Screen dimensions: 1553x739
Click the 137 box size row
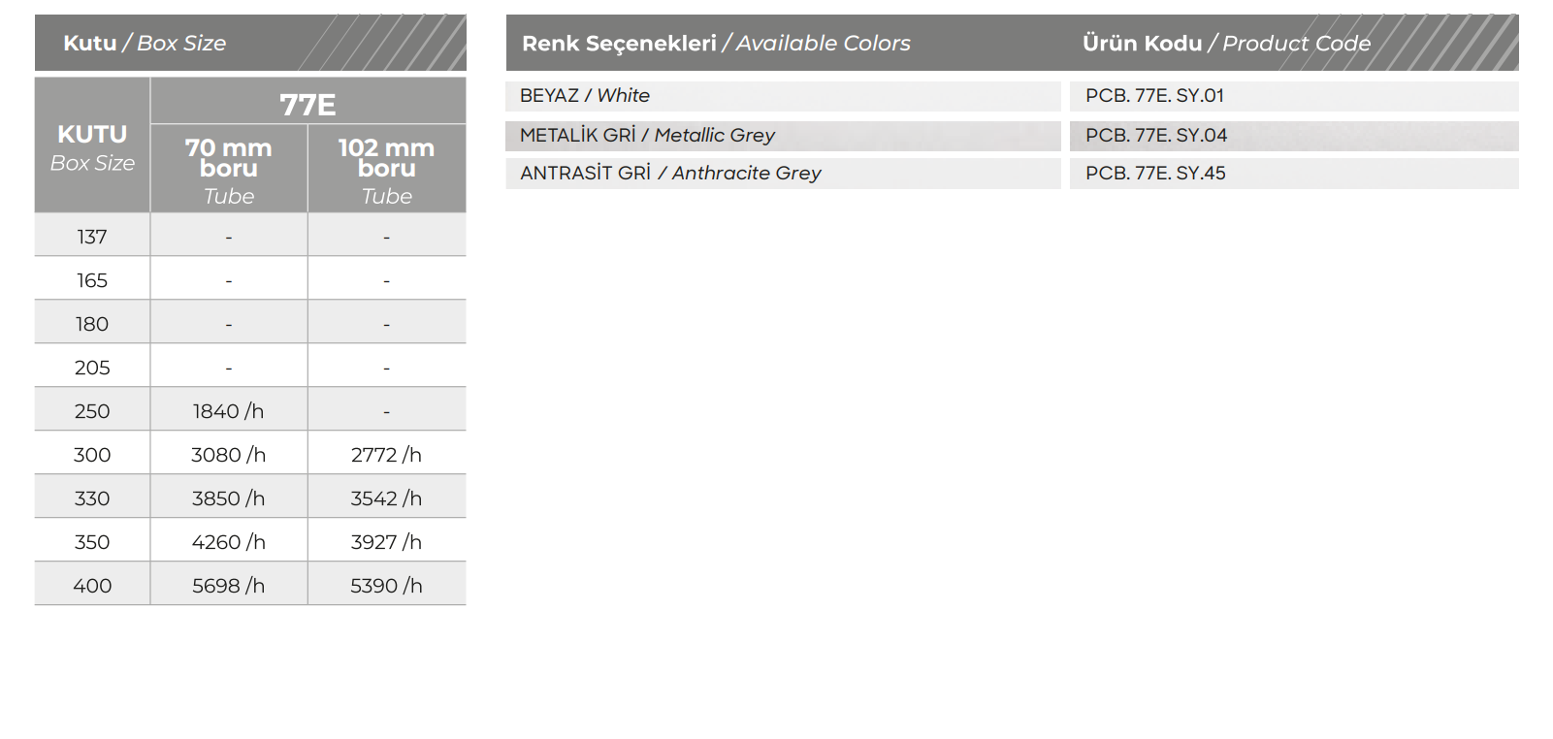pyautogui.click(x=92, y=237)
